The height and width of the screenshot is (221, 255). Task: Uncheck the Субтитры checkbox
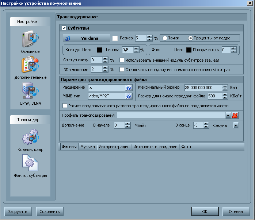(x=64, y=28)
